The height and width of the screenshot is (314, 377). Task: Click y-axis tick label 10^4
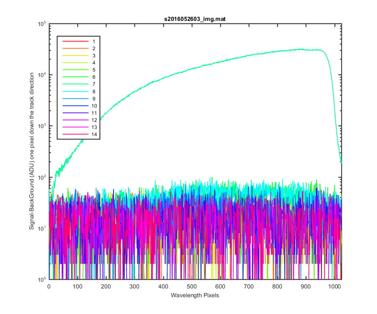click(42, 75)
